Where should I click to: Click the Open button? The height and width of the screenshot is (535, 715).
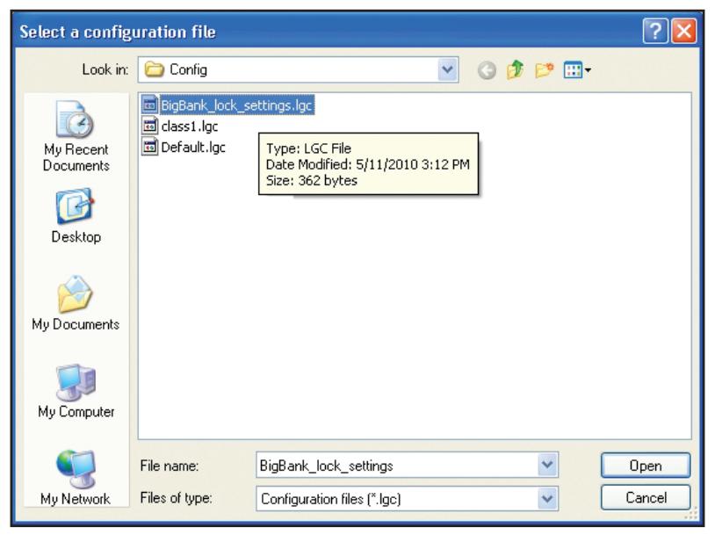(646, 466)
